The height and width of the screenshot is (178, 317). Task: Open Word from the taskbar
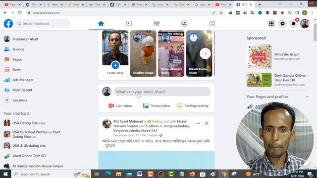click(x=140, y=174)
